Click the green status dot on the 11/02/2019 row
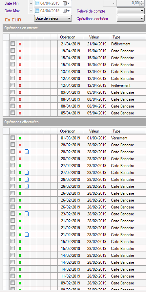Viewport: 146px width, 292px height. click(x=20, y=276)
